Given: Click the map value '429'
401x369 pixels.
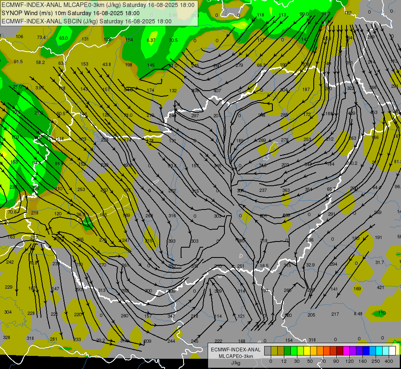Looking at the screenshot, I should click(x=351, y=113).
